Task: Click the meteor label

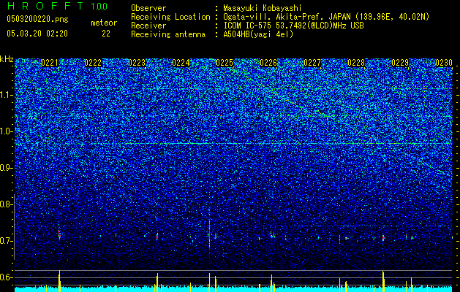Action: (x=104, y=23)
